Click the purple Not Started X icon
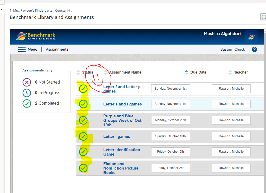266x193 pixels. point(27,82)
